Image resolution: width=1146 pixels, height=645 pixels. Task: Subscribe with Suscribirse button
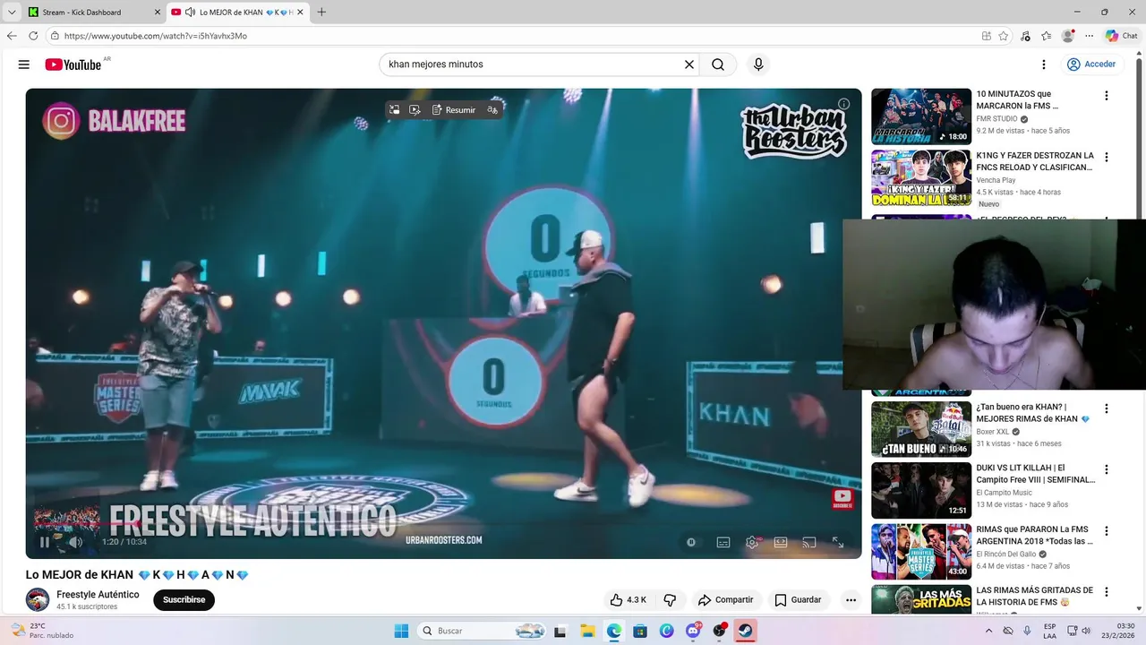point(184,600)
